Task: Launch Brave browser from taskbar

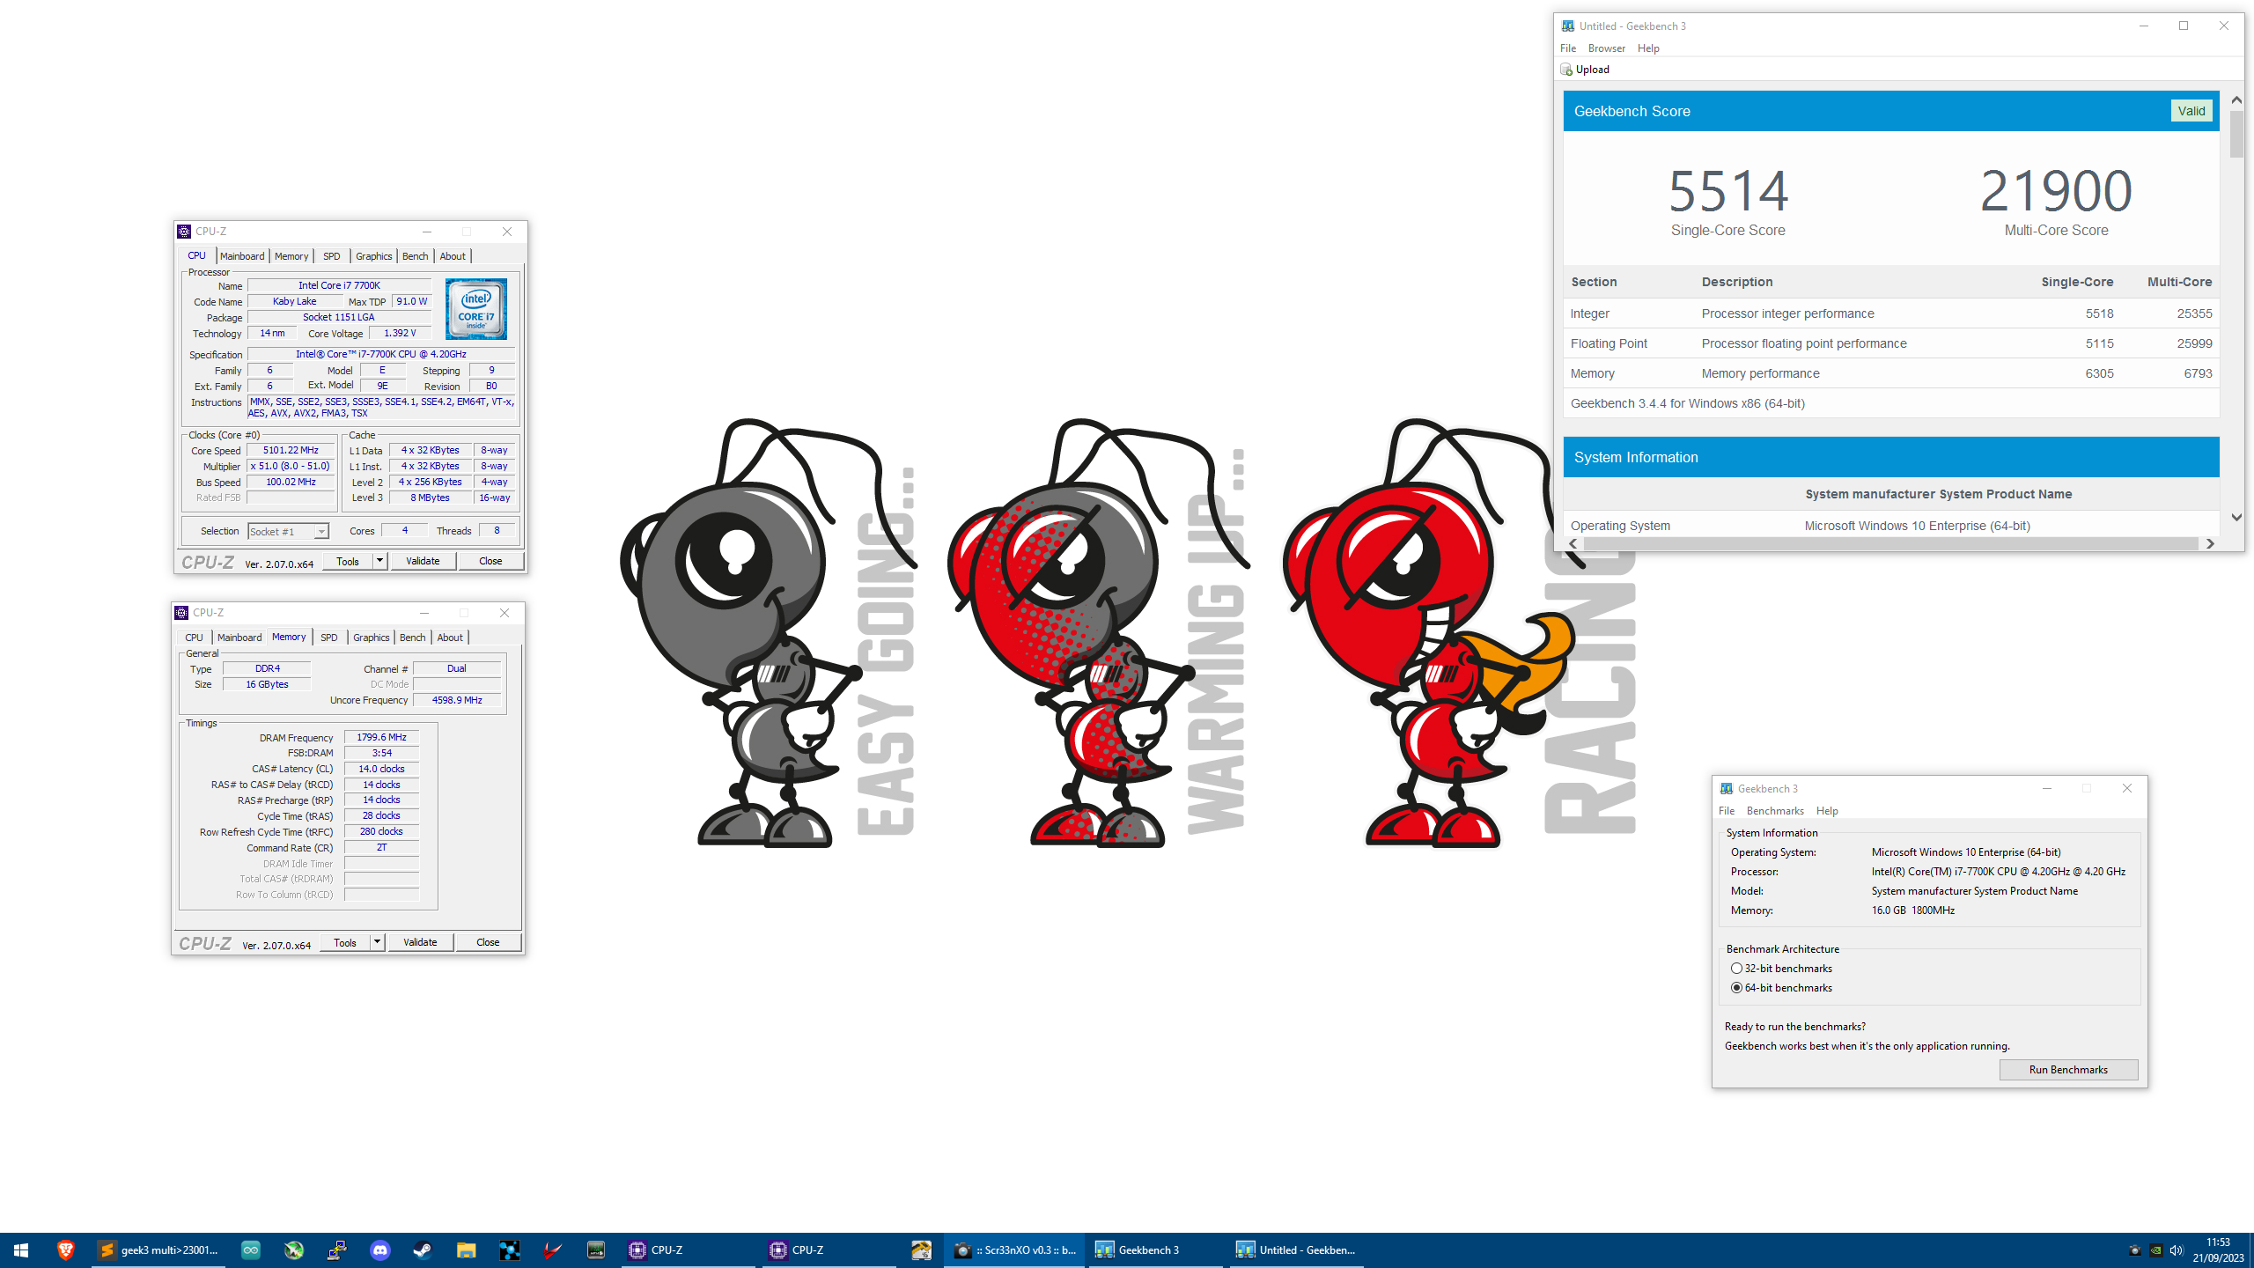Action: pyautogui.click(x=65, y=1250)
